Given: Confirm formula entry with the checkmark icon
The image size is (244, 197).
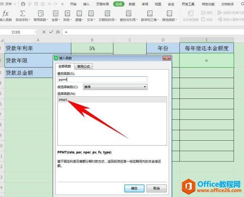Looking at the screenshot, I should tap(51, 32).
